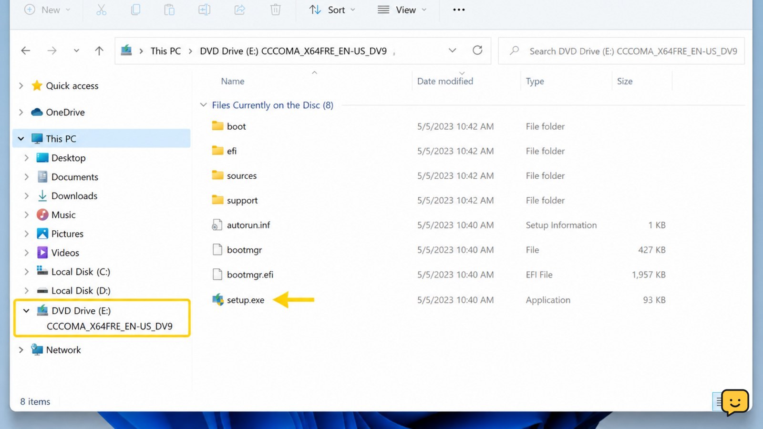The width and height of the screenshot is (763, 429).
Task: Collapse the DVD Drive (E:) node
Action: 26,311
